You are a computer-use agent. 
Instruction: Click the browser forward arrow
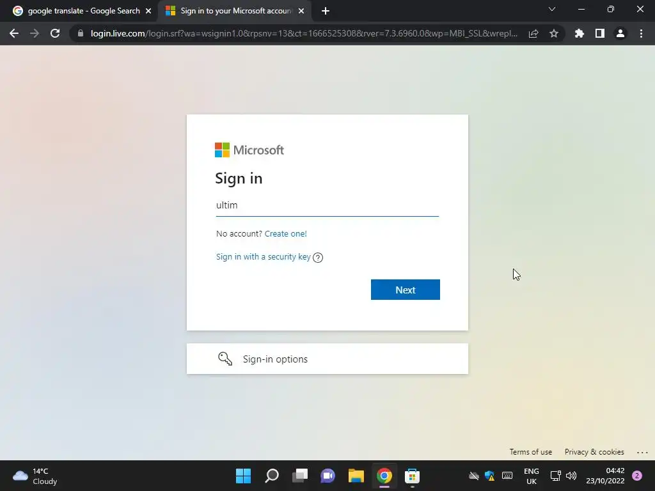click(x=35, y=33)
